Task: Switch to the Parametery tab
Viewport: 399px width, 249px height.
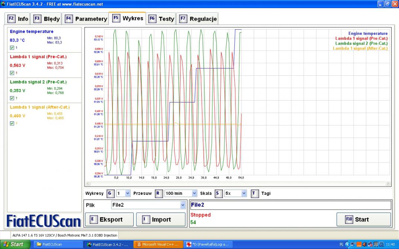Action: coord(86,19)
